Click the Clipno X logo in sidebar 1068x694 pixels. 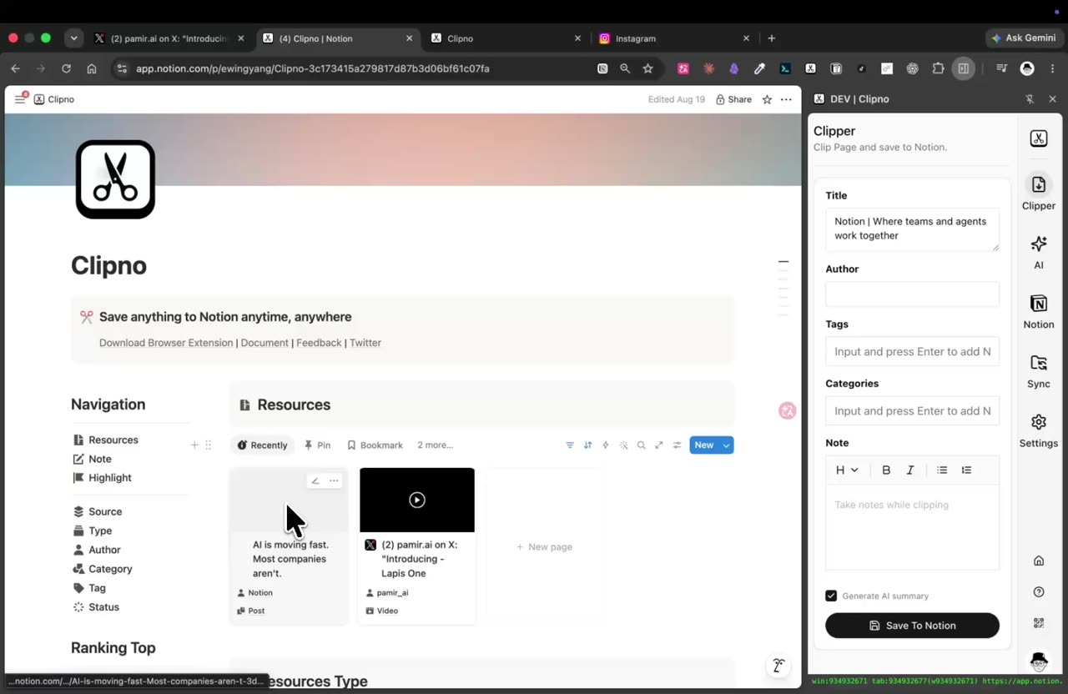1039,138
